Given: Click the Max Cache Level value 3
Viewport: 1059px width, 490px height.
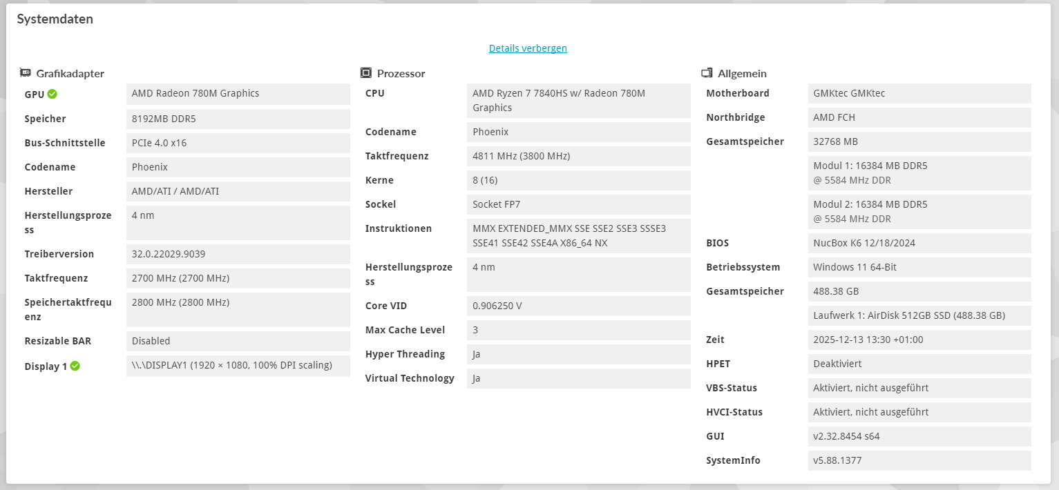Looking at the screenshot, I should pos(579,330).
